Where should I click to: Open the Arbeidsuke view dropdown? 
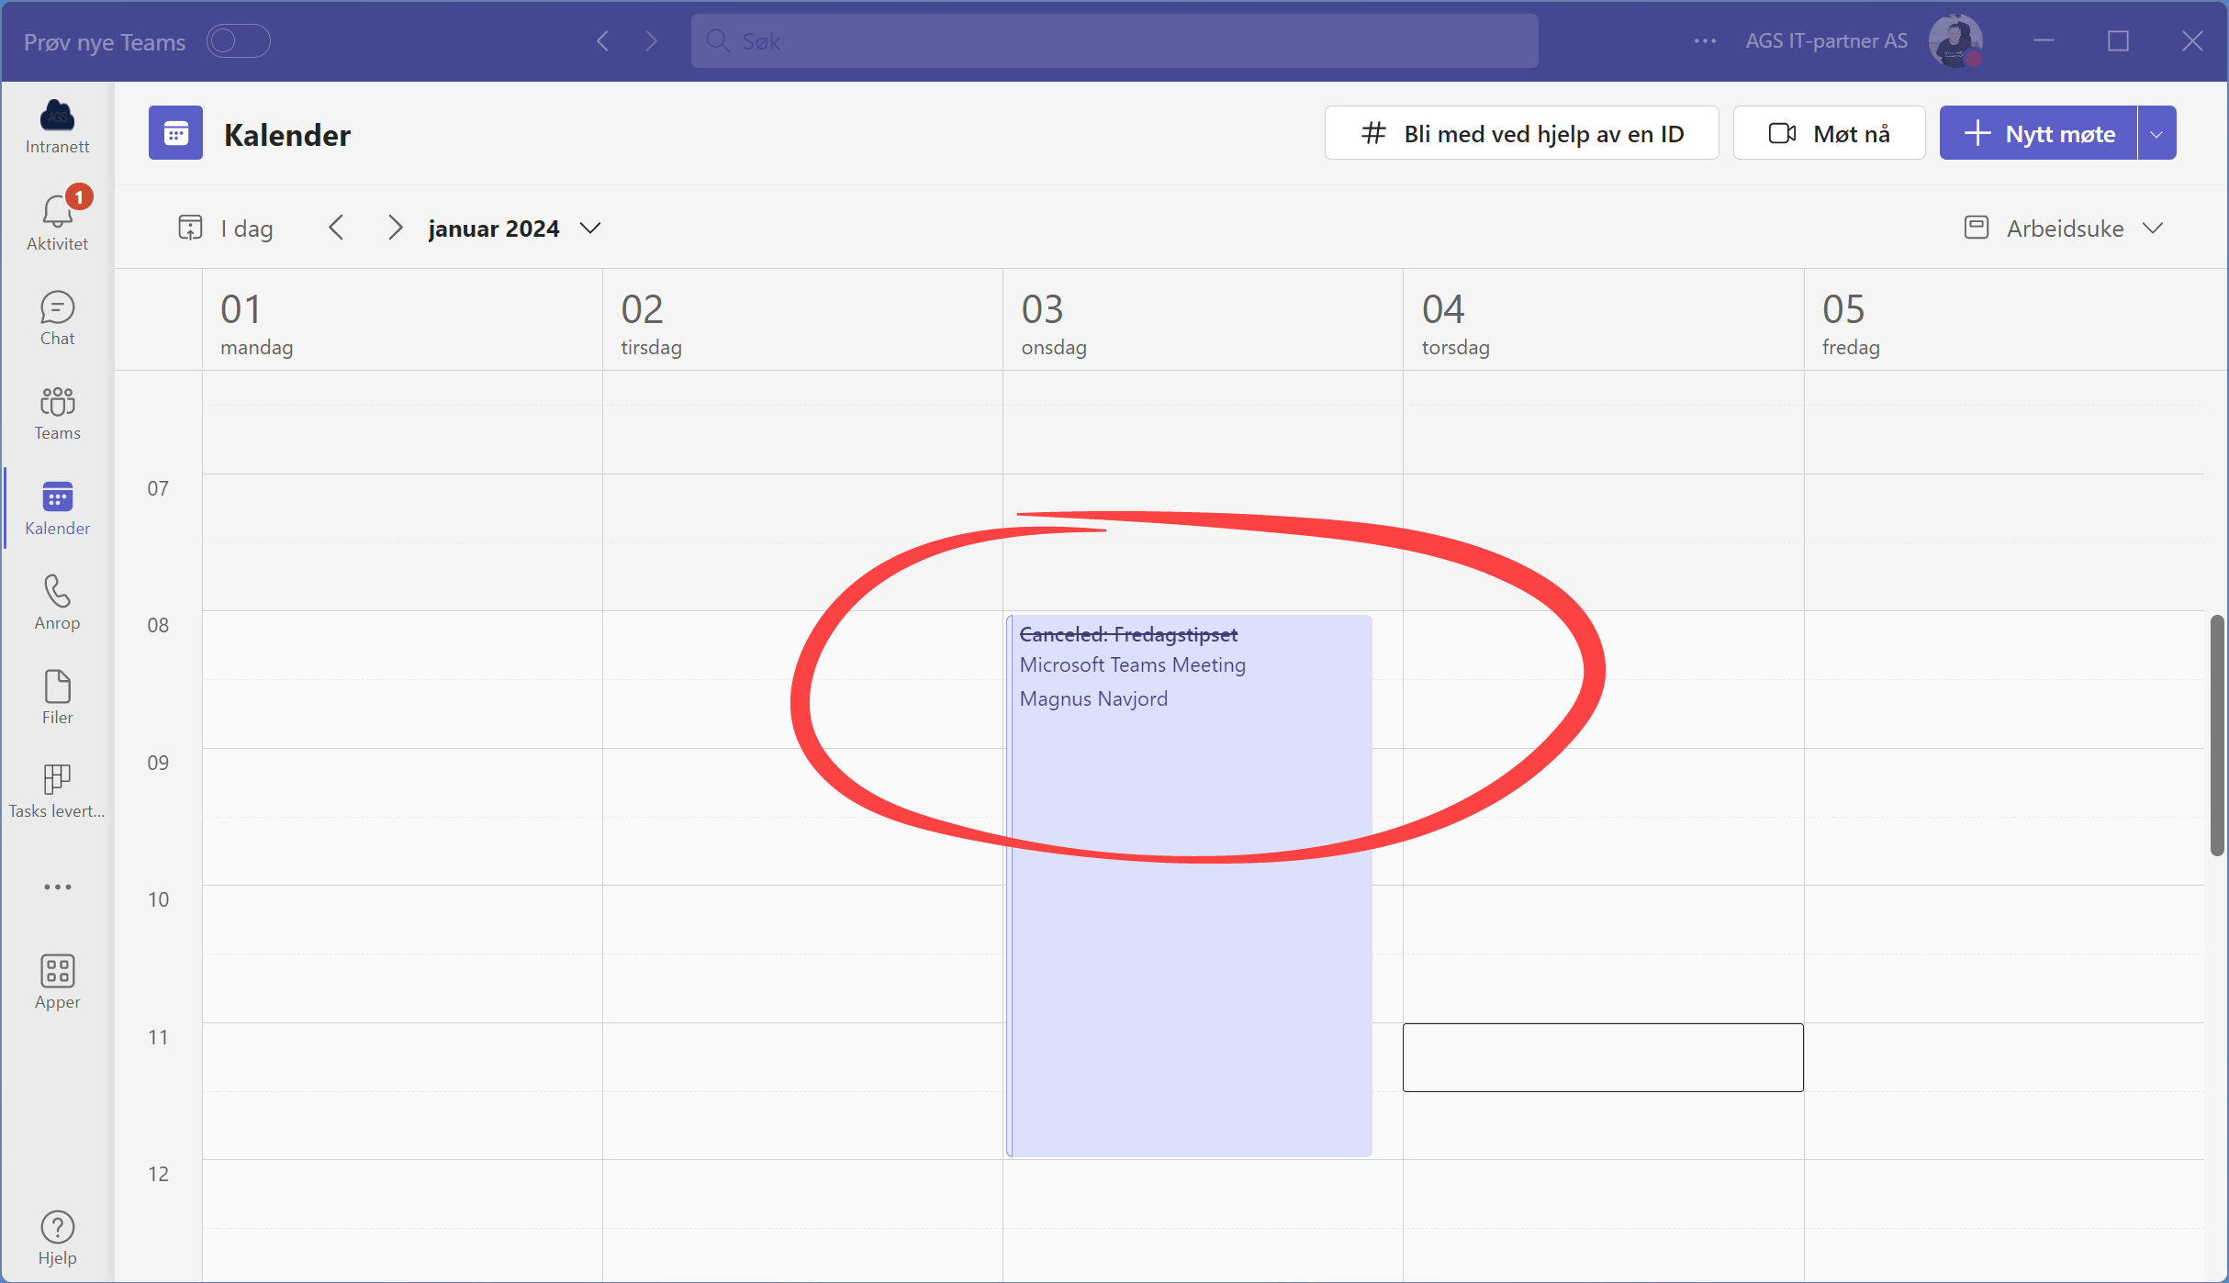click(2064, 229)
